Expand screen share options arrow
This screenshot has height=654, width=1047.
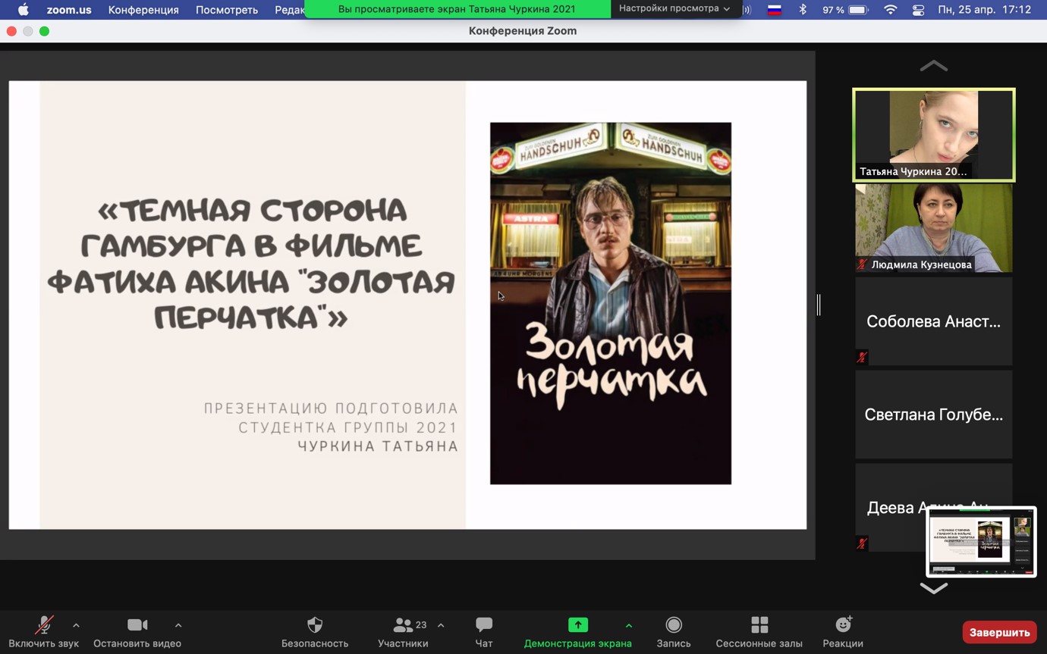tap(629, 625)
